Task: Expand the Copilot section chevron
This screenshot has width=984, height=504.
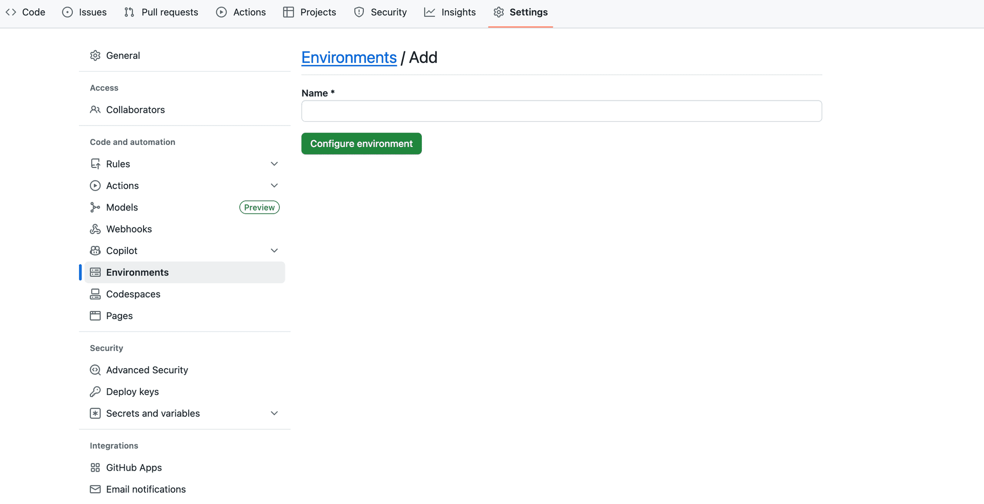Action: click(x=274, y=250)
